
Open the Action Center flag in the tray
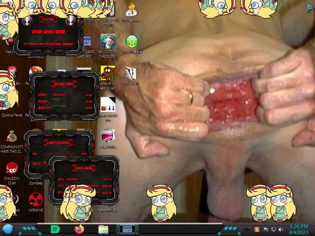click(x=266, y=230)
